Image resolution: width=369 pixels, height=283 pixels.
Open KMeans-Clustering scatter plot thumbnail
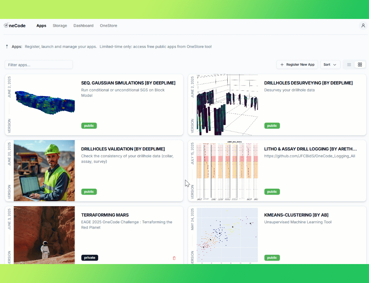227,235
